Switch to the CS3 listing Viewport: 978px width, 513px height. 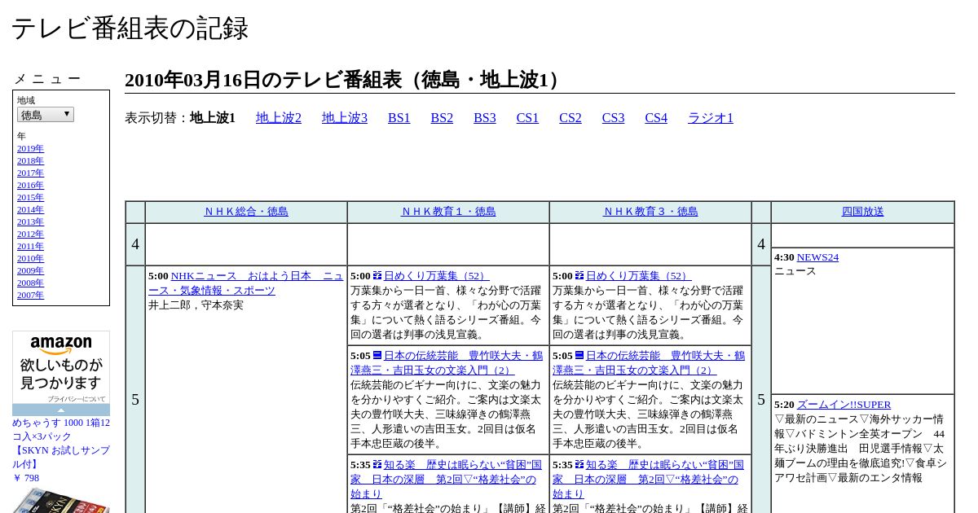pyautogui.click(x=613, y=118)
